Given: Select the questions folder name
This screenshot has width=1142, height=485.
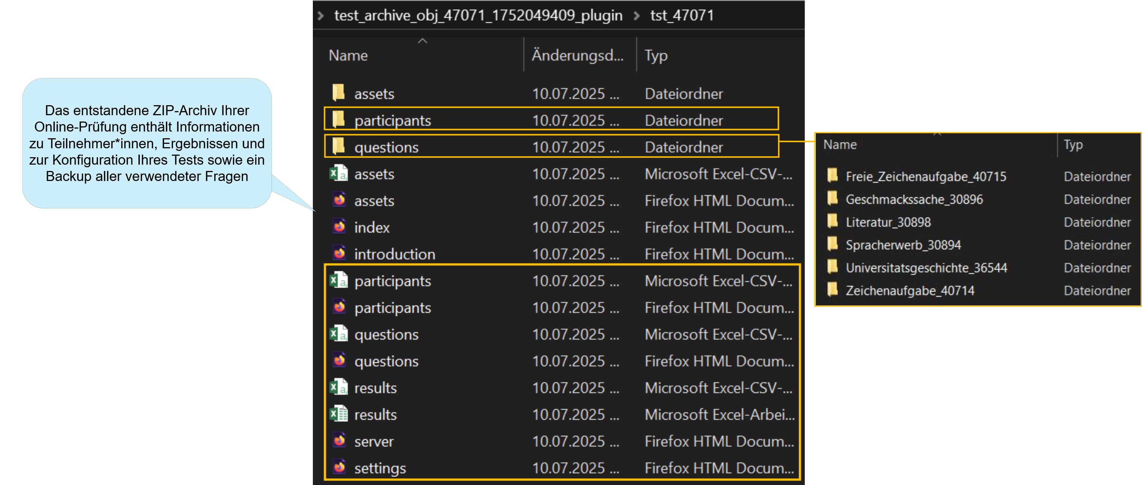Looking at the screenshot, I should (386, 148).
